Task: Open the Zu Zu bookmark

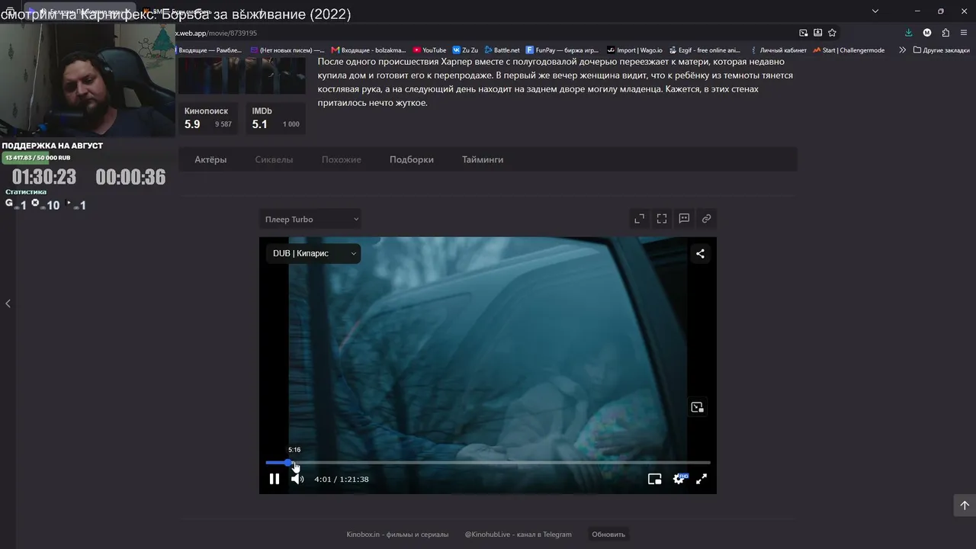Action: (465, 50)
